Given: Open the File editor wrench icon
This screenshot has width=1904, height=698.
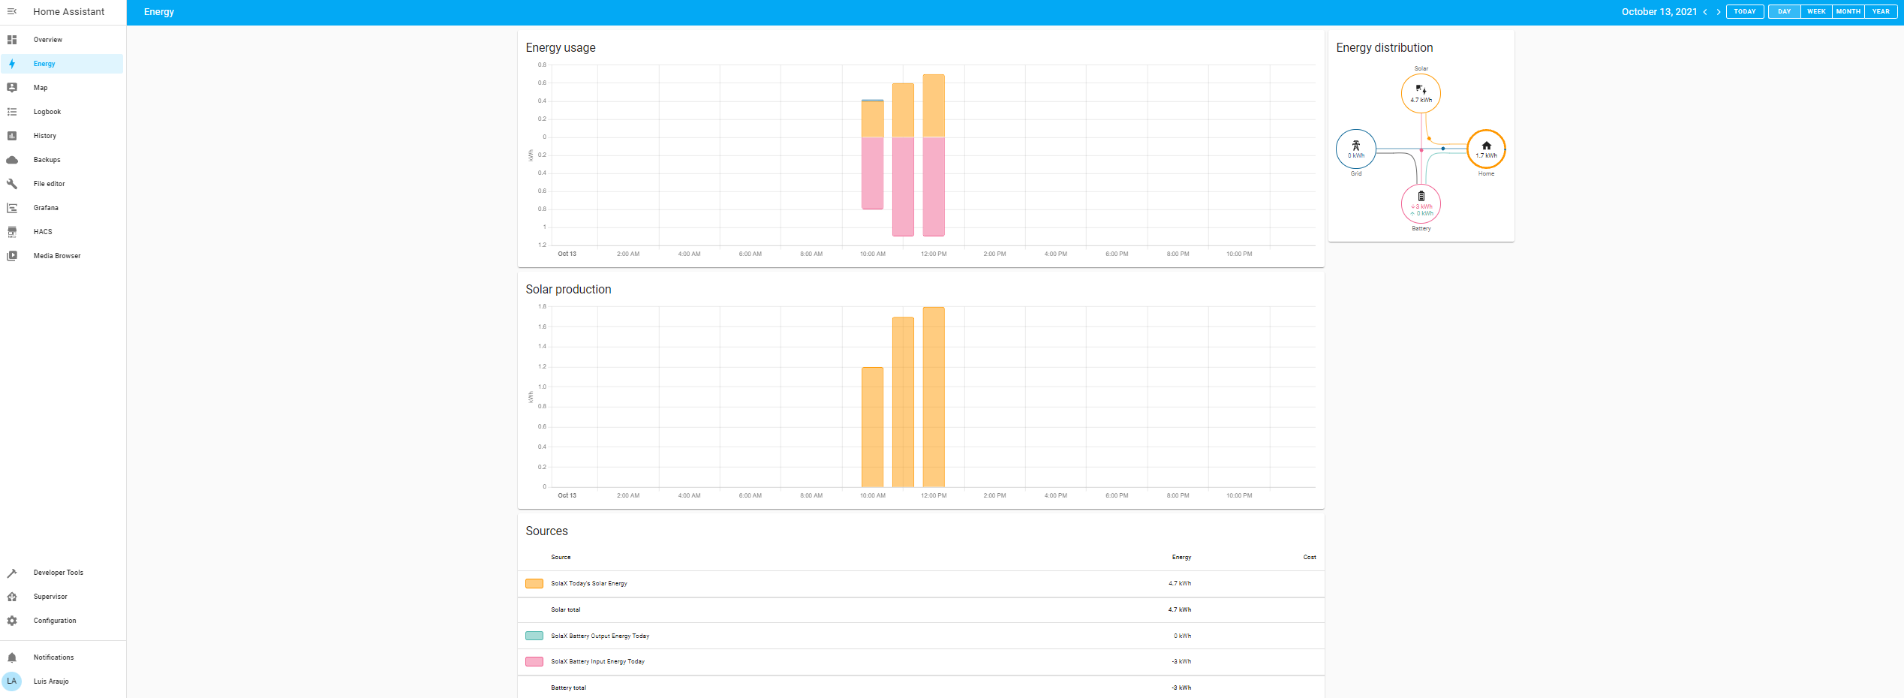Looking at the screenshot, I should 12,184.
